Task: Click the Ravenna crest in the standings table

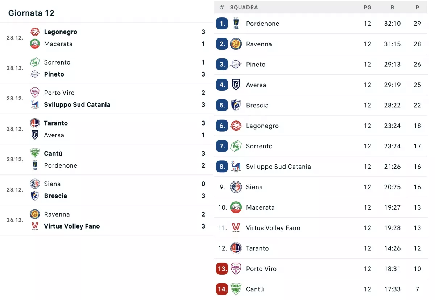Action: pyautogui.click(x=236, y=44)
